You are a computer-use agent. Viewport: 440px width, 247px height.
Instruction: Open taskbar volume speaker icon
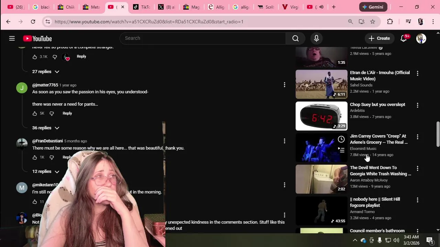[x=396, y=240]
